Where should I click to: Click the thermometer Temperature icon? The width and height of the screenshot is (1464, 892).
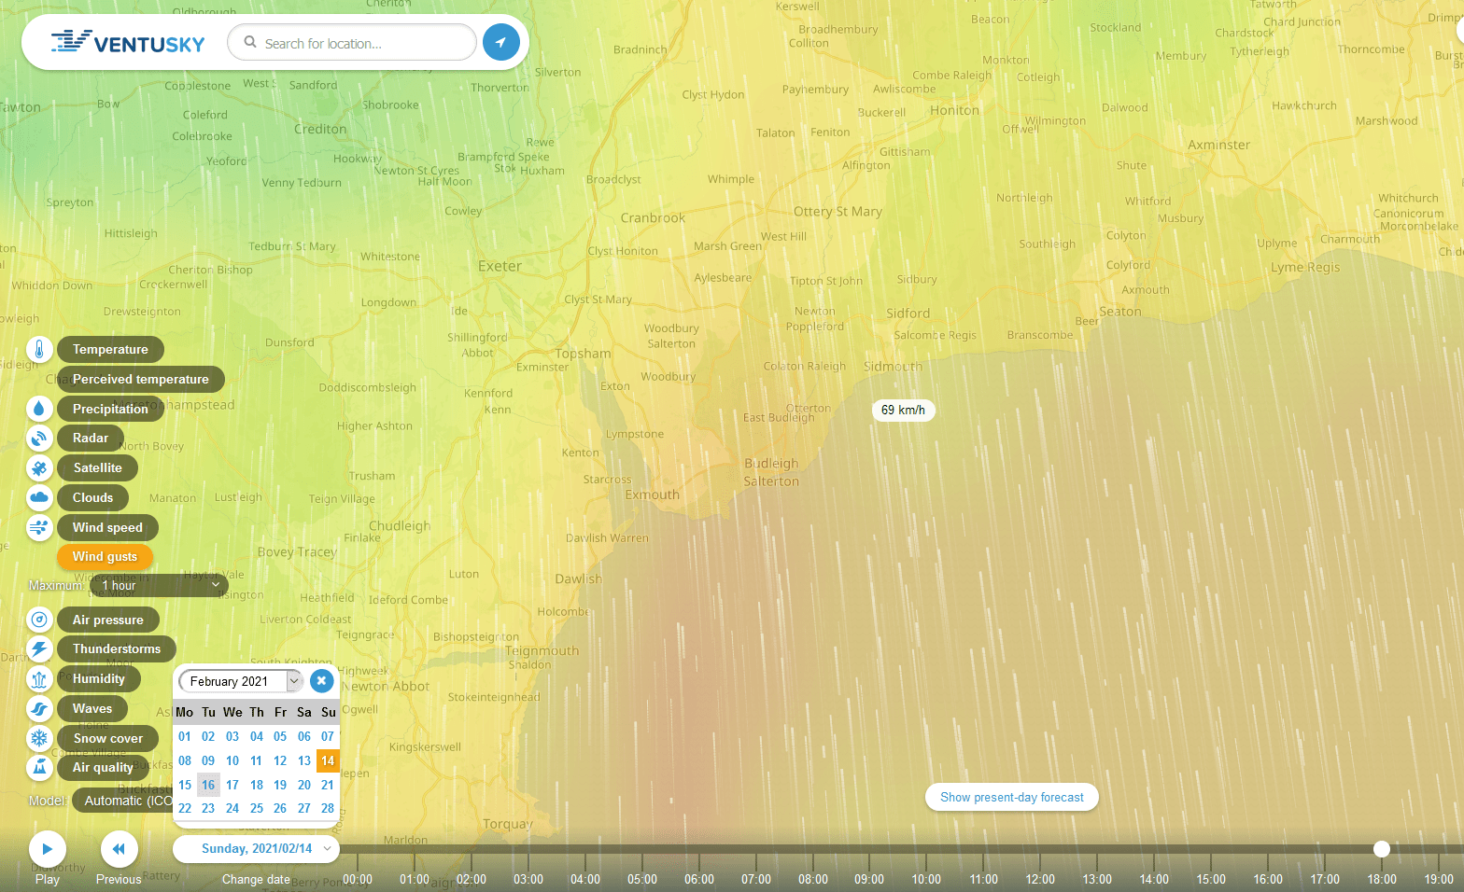click(x=39, y=350)
